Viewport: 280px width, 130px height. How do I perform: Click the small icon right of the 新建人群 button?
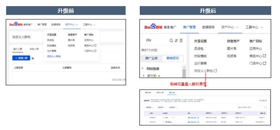click(33, 58)
